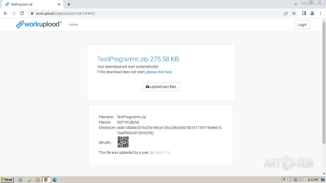
Task: Click the TestProgramm.zip 275.58 KB title
Action: click(x=138, y=59)
